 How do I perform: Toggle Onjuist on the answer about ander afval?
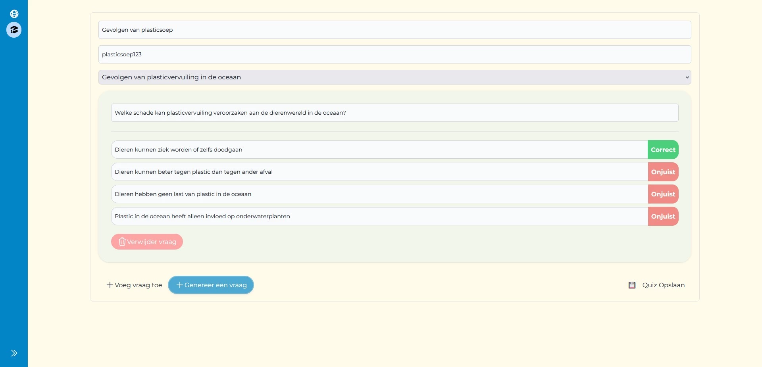click(662, 172)
